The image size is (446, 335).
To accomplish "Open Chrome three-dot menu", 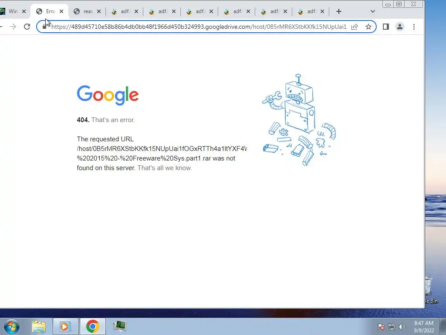I will tap(414, 27).
